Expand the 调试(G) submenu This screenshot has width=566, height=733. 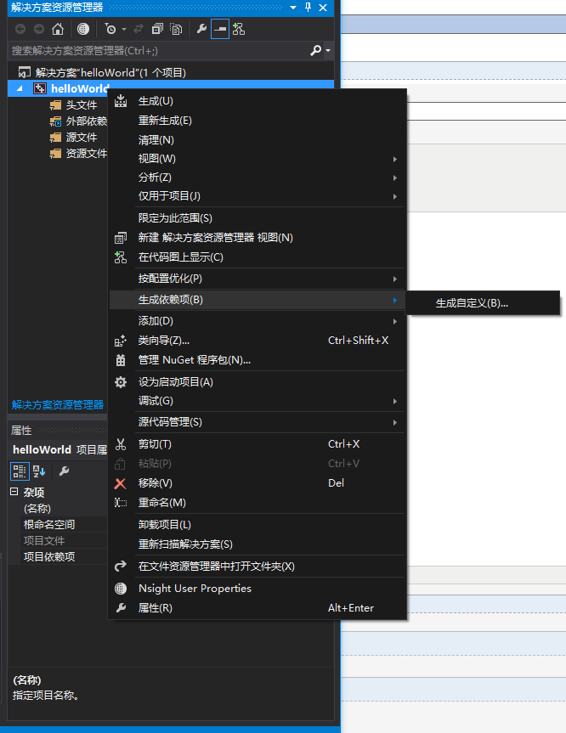coord(257,401)
